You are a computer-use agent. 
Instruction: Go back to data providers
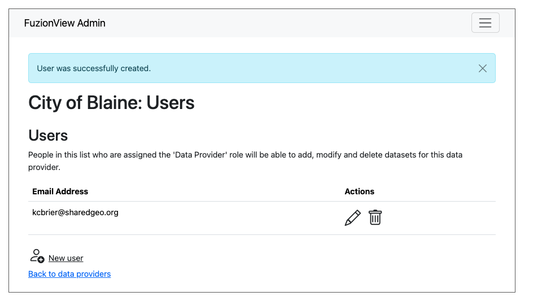(x=69, y=274)
